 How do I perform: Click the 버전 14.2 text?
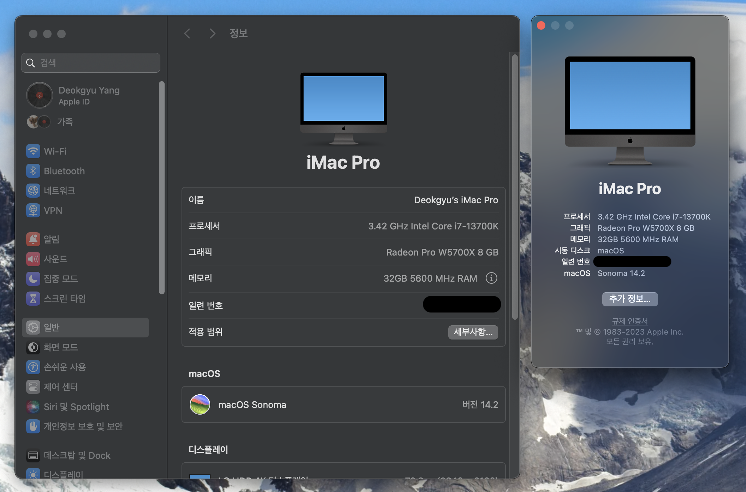click(480, 404)
